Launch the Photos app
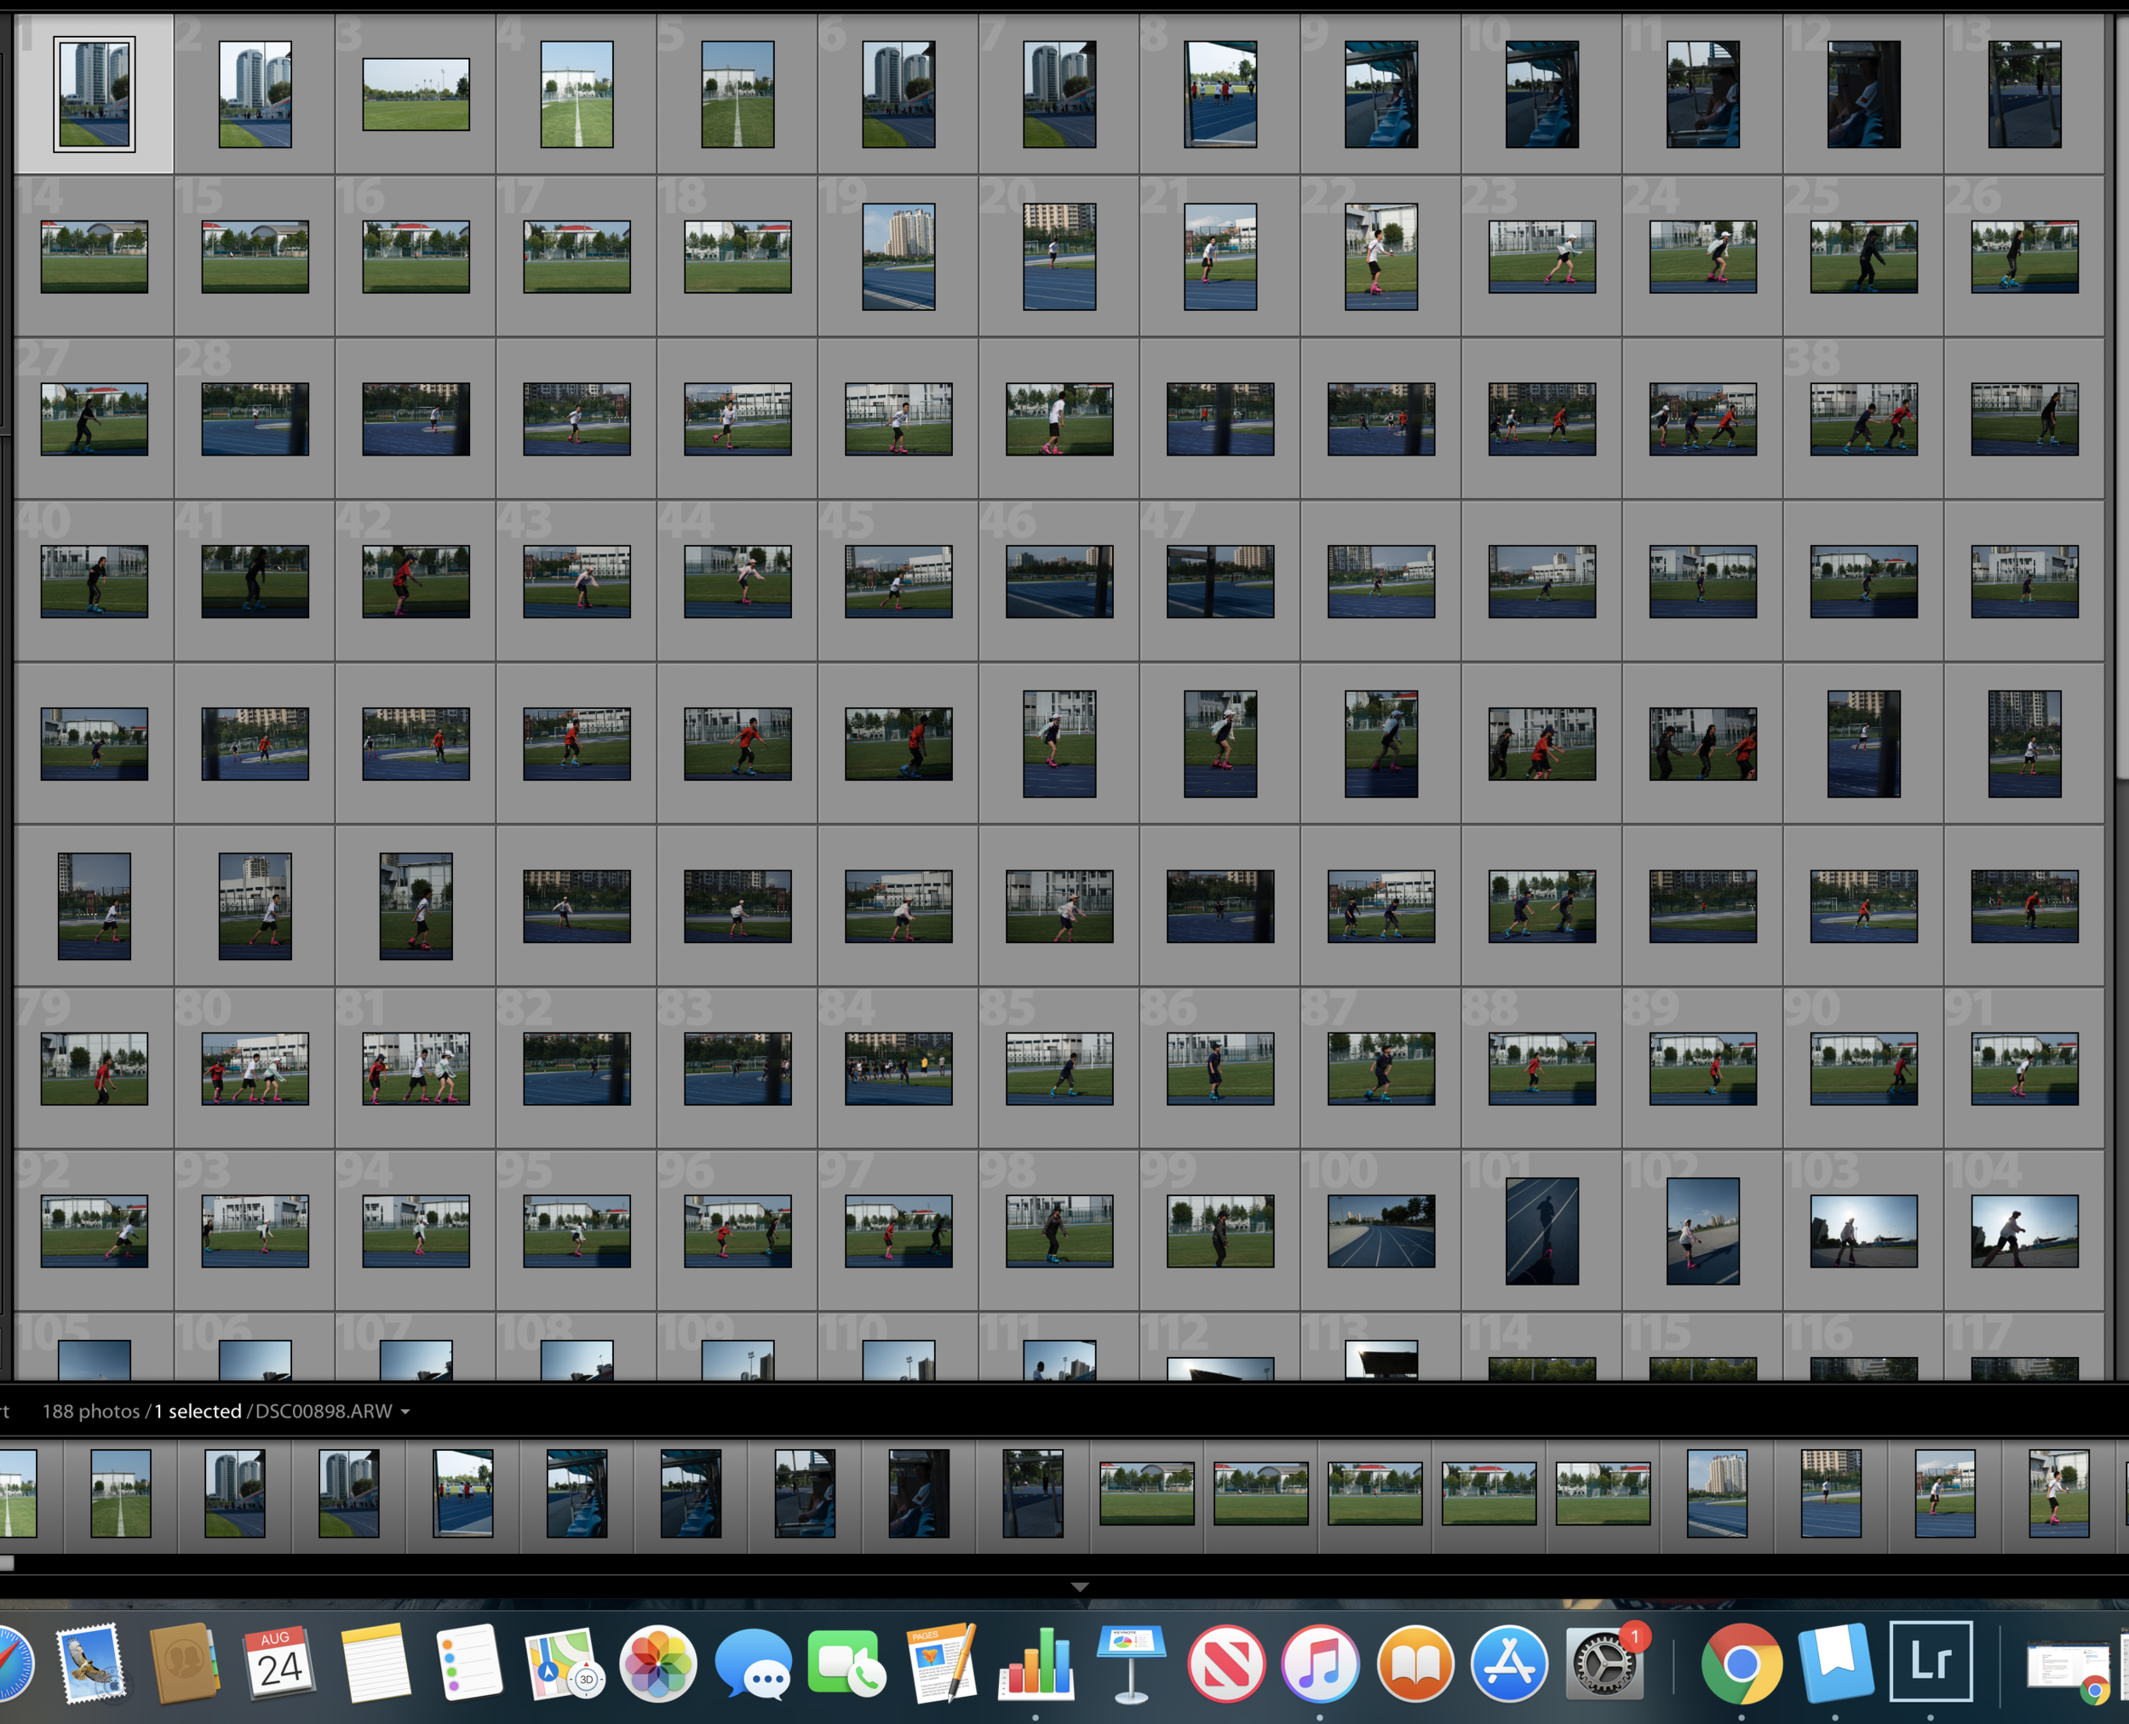This screenshot has width=2129, height=1724. click(x=657, y=1663)
